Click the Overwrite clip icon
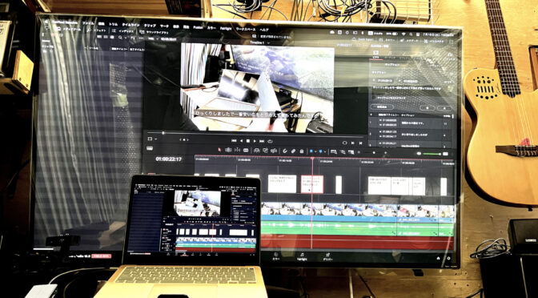 tap(265, 151)
